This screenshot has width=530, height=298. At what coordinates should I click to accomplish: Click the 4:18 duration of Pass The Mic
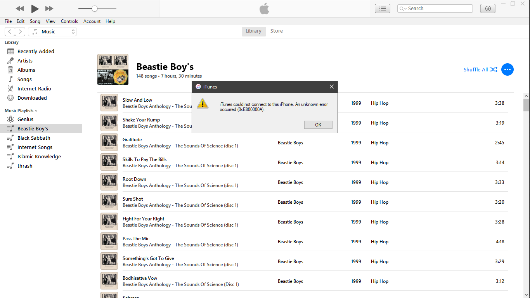[x=500, y=242]
